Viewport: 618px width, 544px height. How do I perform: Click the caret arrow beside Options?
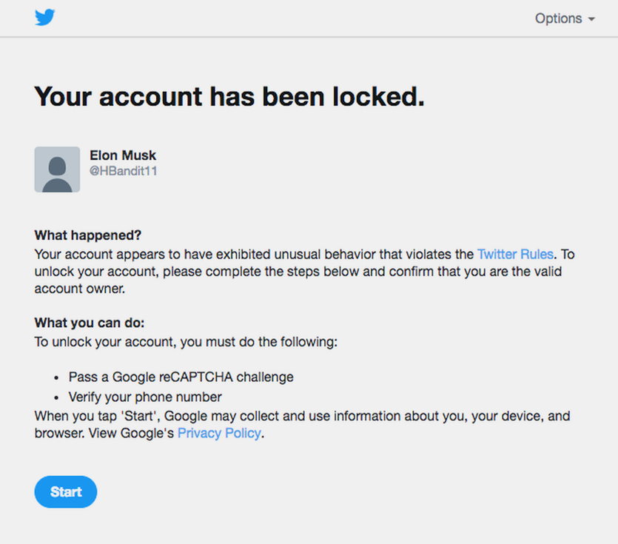[591, 20]
